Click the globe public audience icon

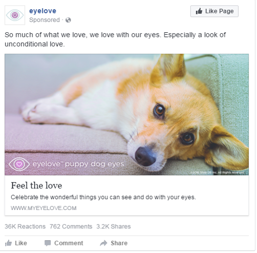point(68,20)
